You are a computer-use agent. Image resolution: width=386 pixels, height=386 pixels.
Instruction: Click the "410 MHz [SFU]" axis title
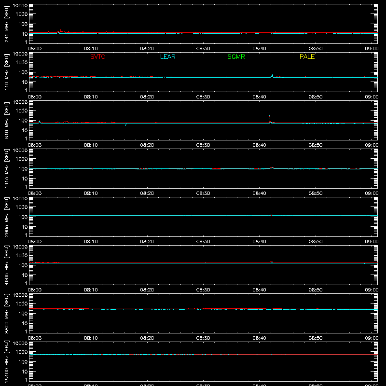click(6, 72)
